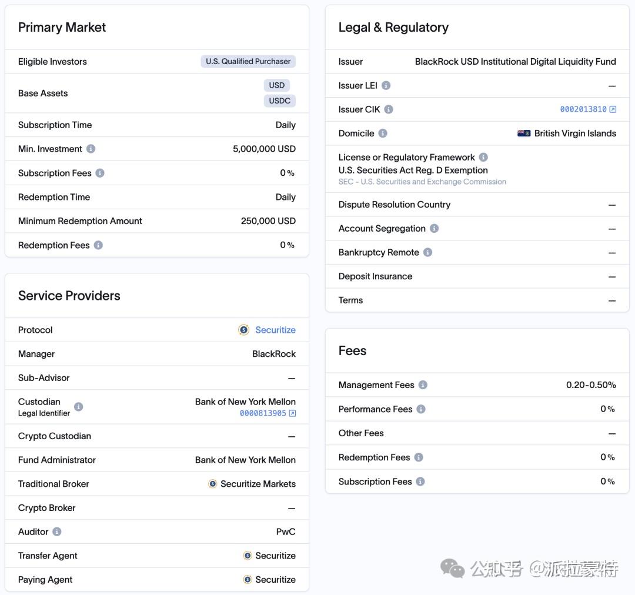Open the Securitize protocol link

click(275, 330)
